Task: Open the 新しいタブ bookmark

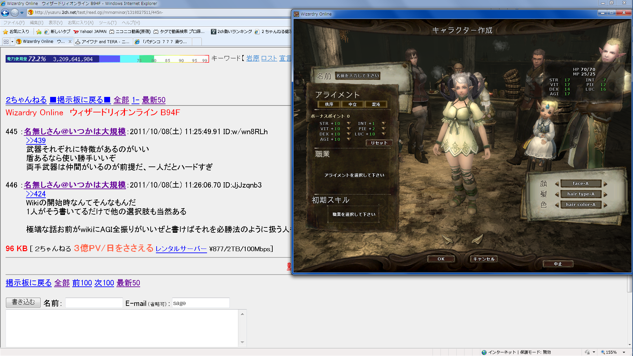Action: [x=57, y=32]
